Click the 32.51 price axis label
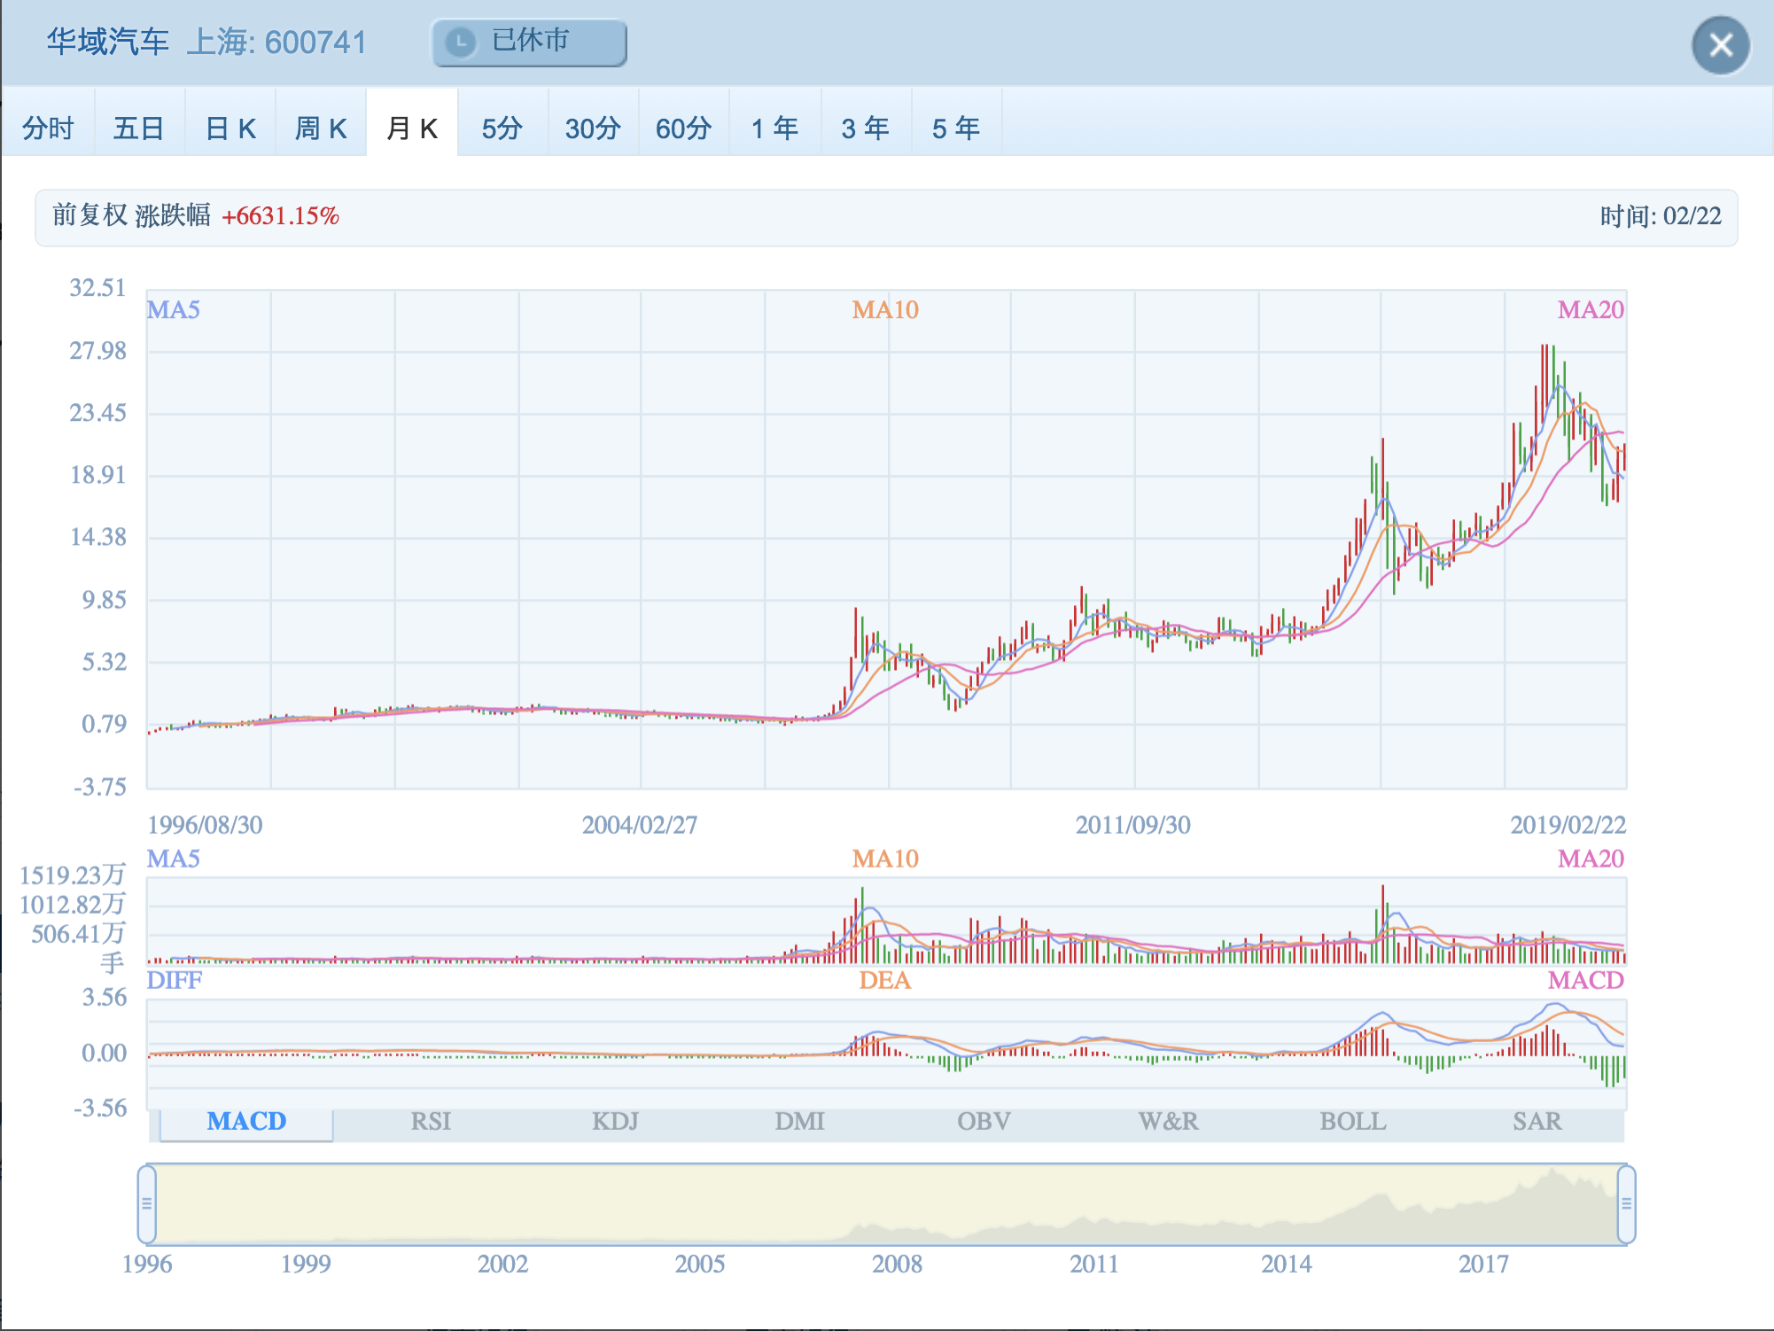 tap(98, 288)
